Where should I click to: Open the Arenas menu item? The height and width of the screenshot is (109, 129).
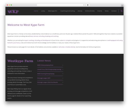80,11
